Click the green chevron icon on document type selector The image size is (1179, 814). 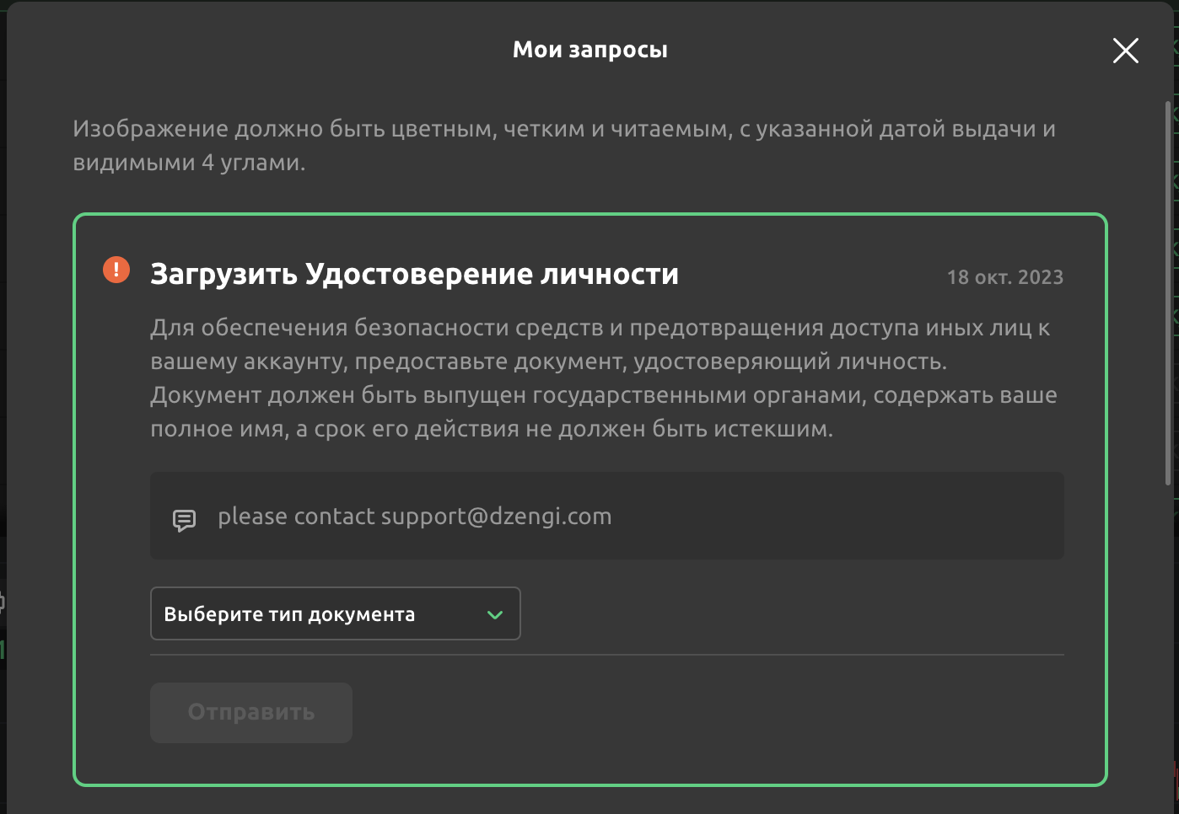[x=494, y=614]
